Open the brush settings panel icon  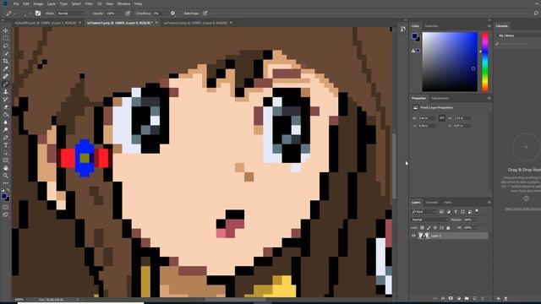click(38, 14)
